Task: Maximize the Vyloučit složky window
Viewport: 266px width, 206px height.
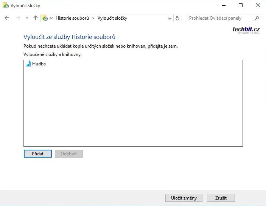Action: click(x=241, y=6)
